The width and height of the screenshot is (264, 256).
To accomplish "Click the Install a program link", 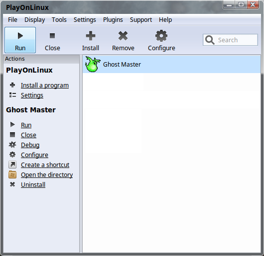I will pyautogui.click(x=45, y=85).
